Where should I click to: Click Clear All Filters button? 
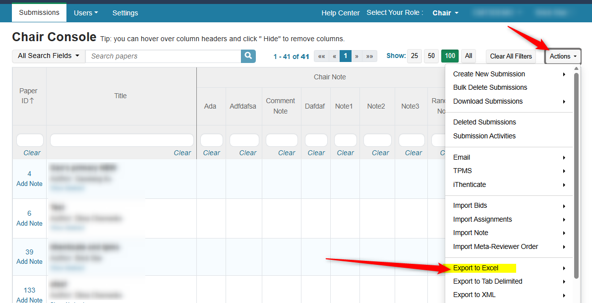point(511,57)
